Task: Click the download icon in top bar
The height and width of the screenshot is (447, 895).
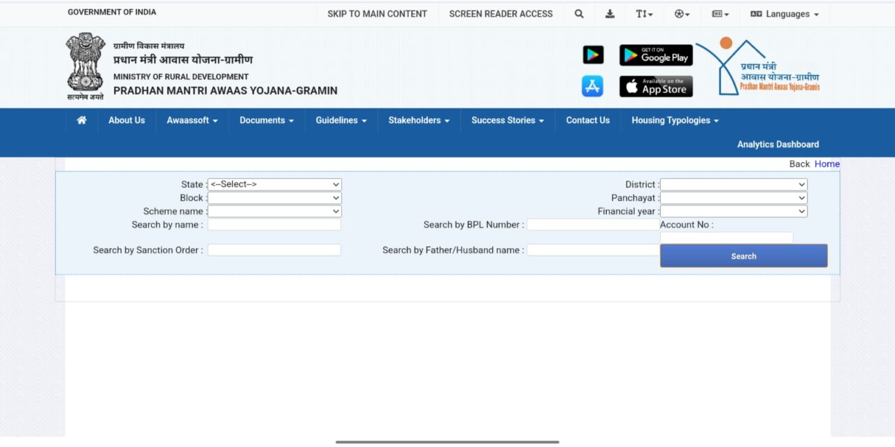Action: (610, 14)
